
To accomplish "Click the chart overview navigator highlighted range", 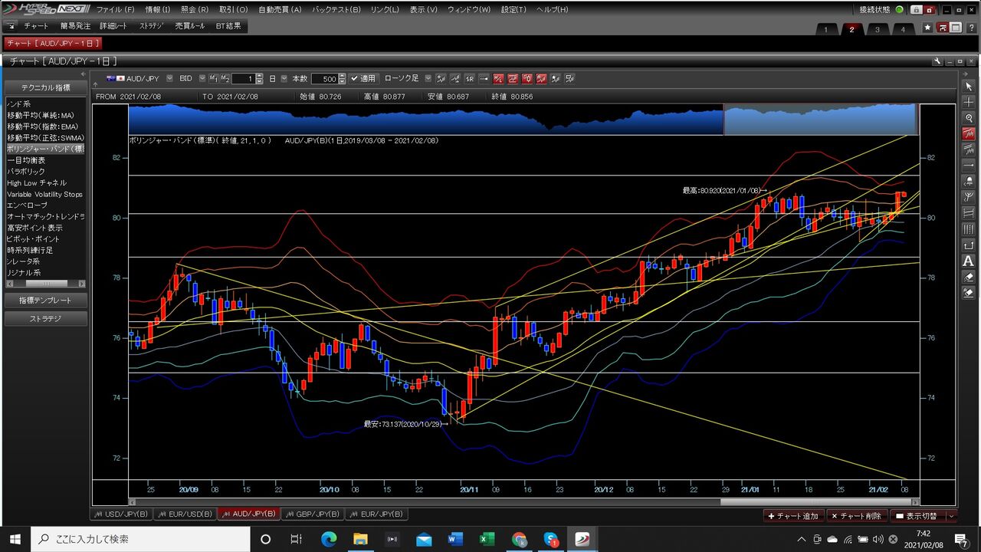I will pyautogui.click(x=820, y=120).
